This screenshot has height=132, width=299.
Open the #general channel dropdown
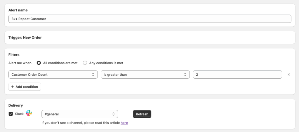pos(80,114)
